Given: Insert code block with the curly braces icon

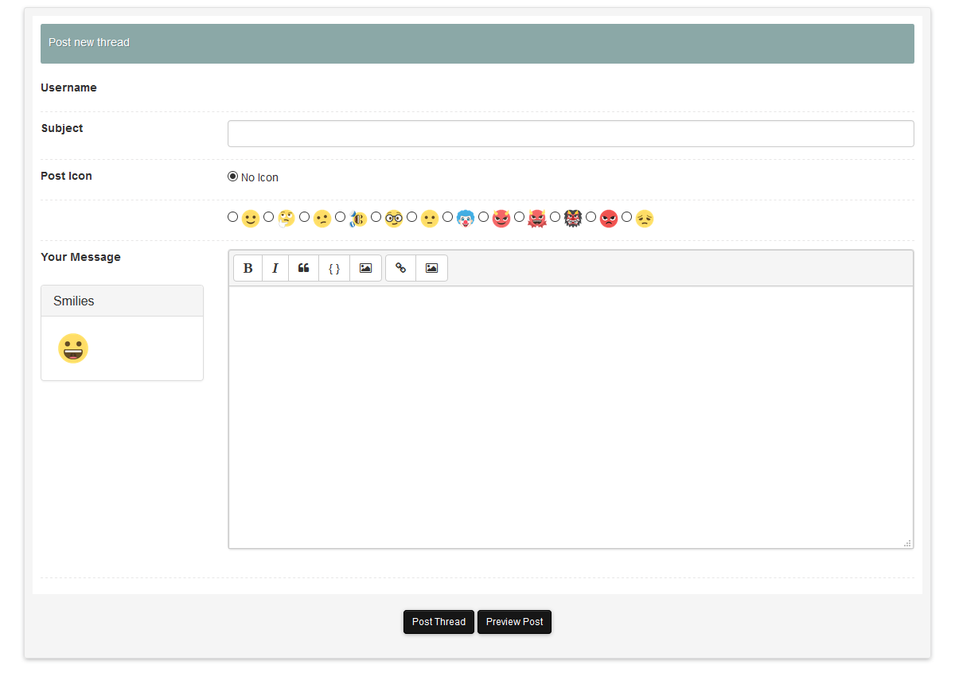Looking at the screenshot, I should pyautogui.click(x=334, y=268).
